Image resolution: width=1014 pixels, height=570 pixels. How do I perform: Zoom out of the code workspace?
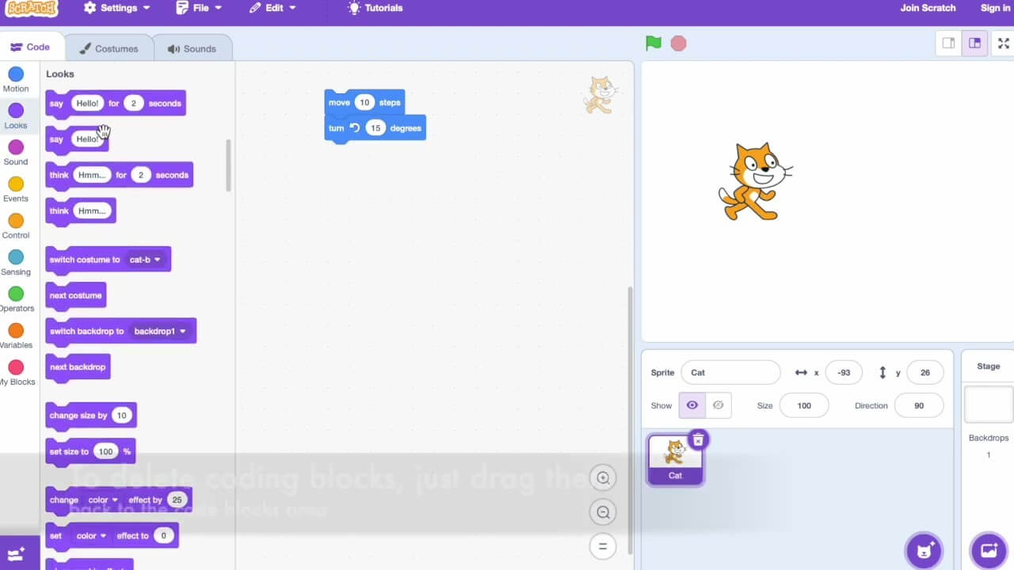click(603, 512)
